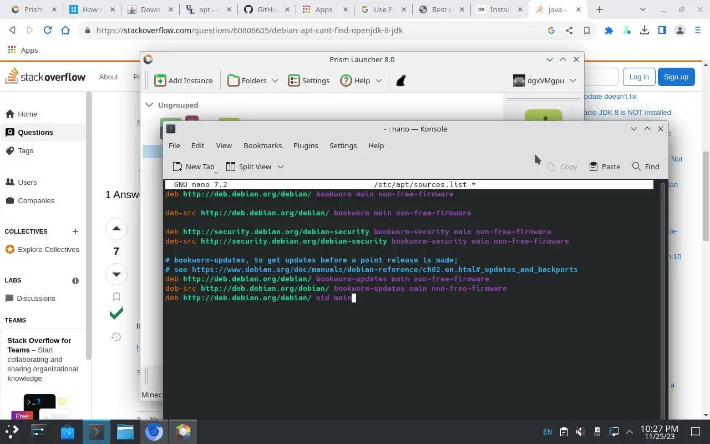Open Folders dropdown in Prism Launcher
Viewport: 710px width, 444px height.
tap(252, 80)
